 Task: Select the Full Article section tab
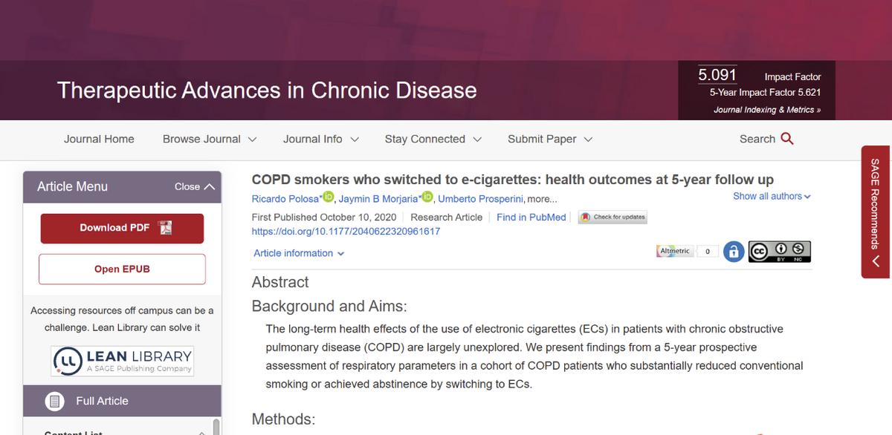pyautogui.click(x=102, y=401)
